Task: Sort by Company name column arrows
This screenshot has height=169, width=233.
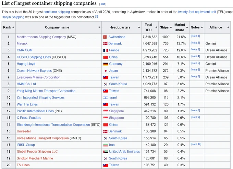Action: 99,27
